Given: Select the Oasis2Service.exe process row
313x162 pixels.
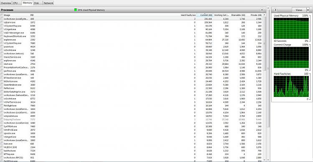Looking at the screenshot, I should point(131,57).
